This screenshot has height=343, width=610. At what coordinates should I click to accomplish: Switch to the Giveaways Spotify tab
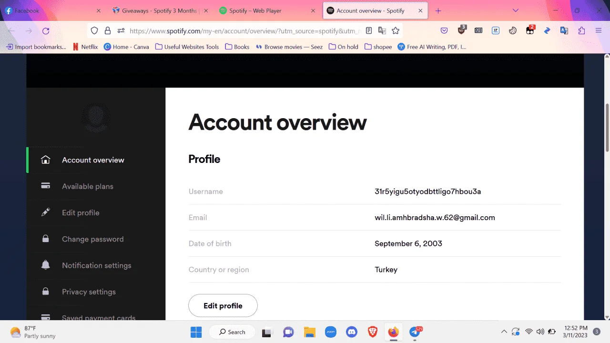tap(160, 10)
